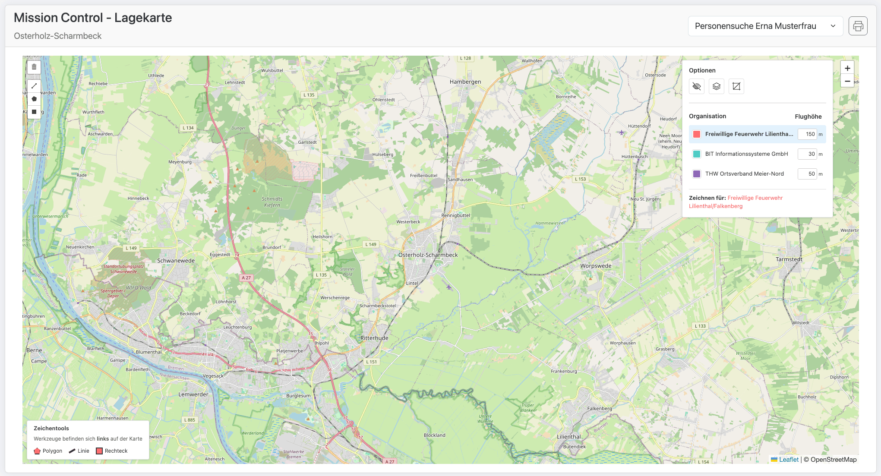Open the Personensuche Erna Musterfrau dropdown
The height and width of the screenshot is (476, 881).
coord(755,26)
